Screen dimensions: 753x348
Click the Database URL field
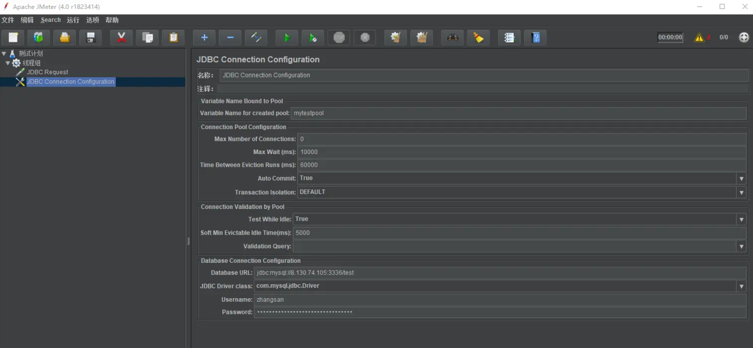[x=500, y=273]
